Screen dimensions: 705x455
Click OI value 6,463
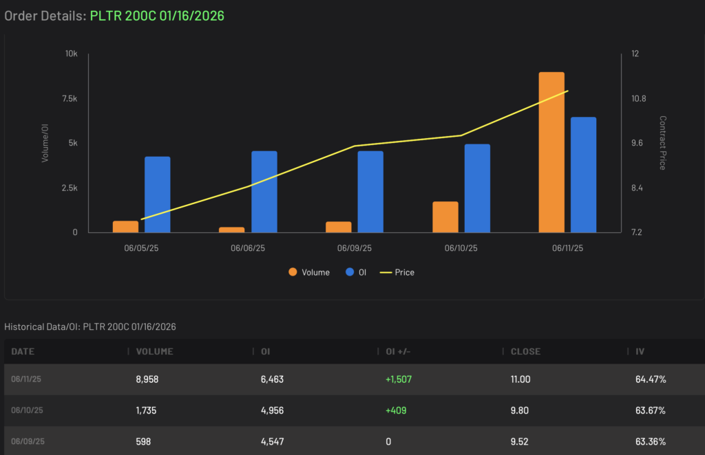pyautogui.click(x=272, y=379)
